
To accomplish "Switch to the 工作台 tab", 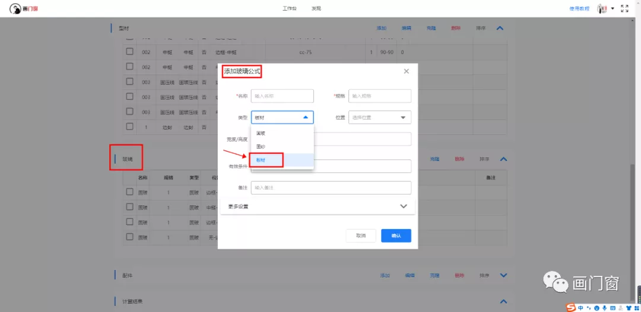I will coord(289,9).
